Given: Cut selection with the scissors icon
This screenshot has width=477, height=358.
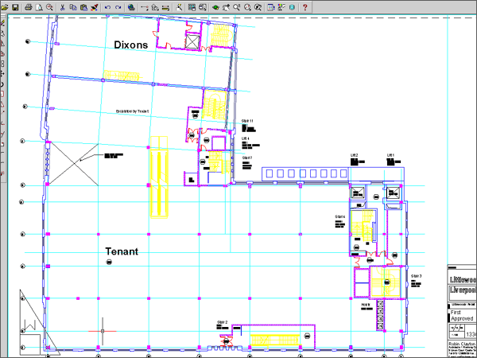Looking at the screenshot, I should click(x=62, y=7).
